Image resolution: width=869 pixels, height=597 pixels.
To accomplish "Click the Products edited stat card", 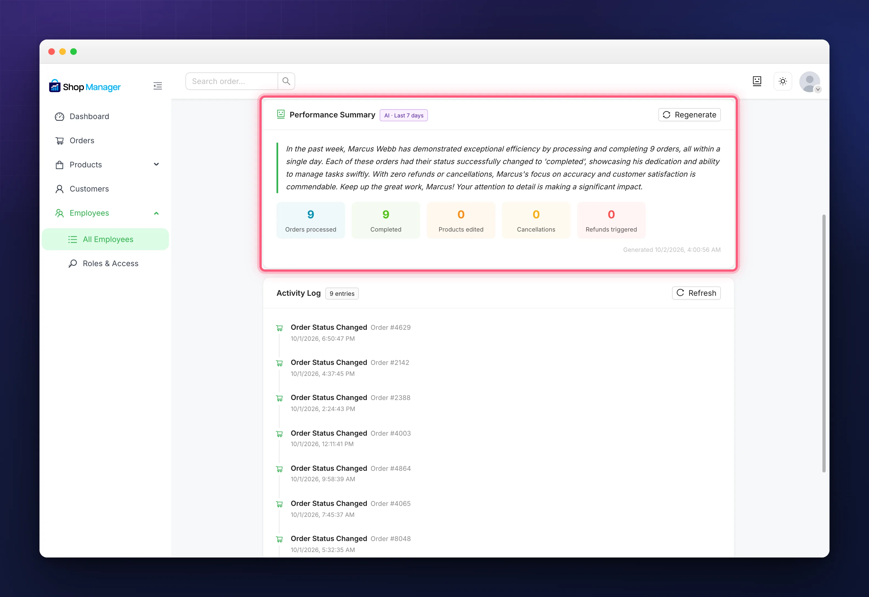I will coord(461,220).
